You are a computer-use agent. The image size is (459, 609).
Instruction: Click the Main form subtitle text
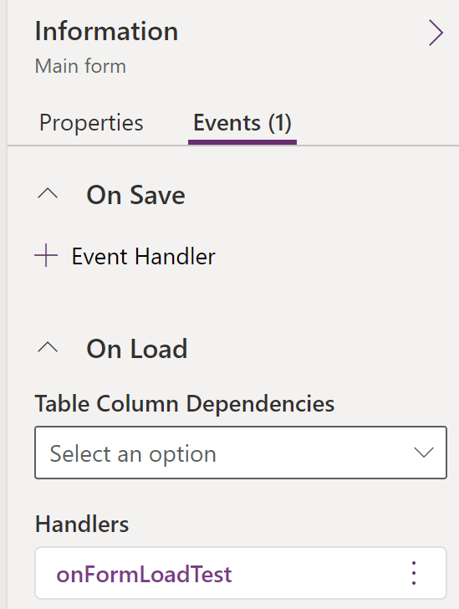80,66
